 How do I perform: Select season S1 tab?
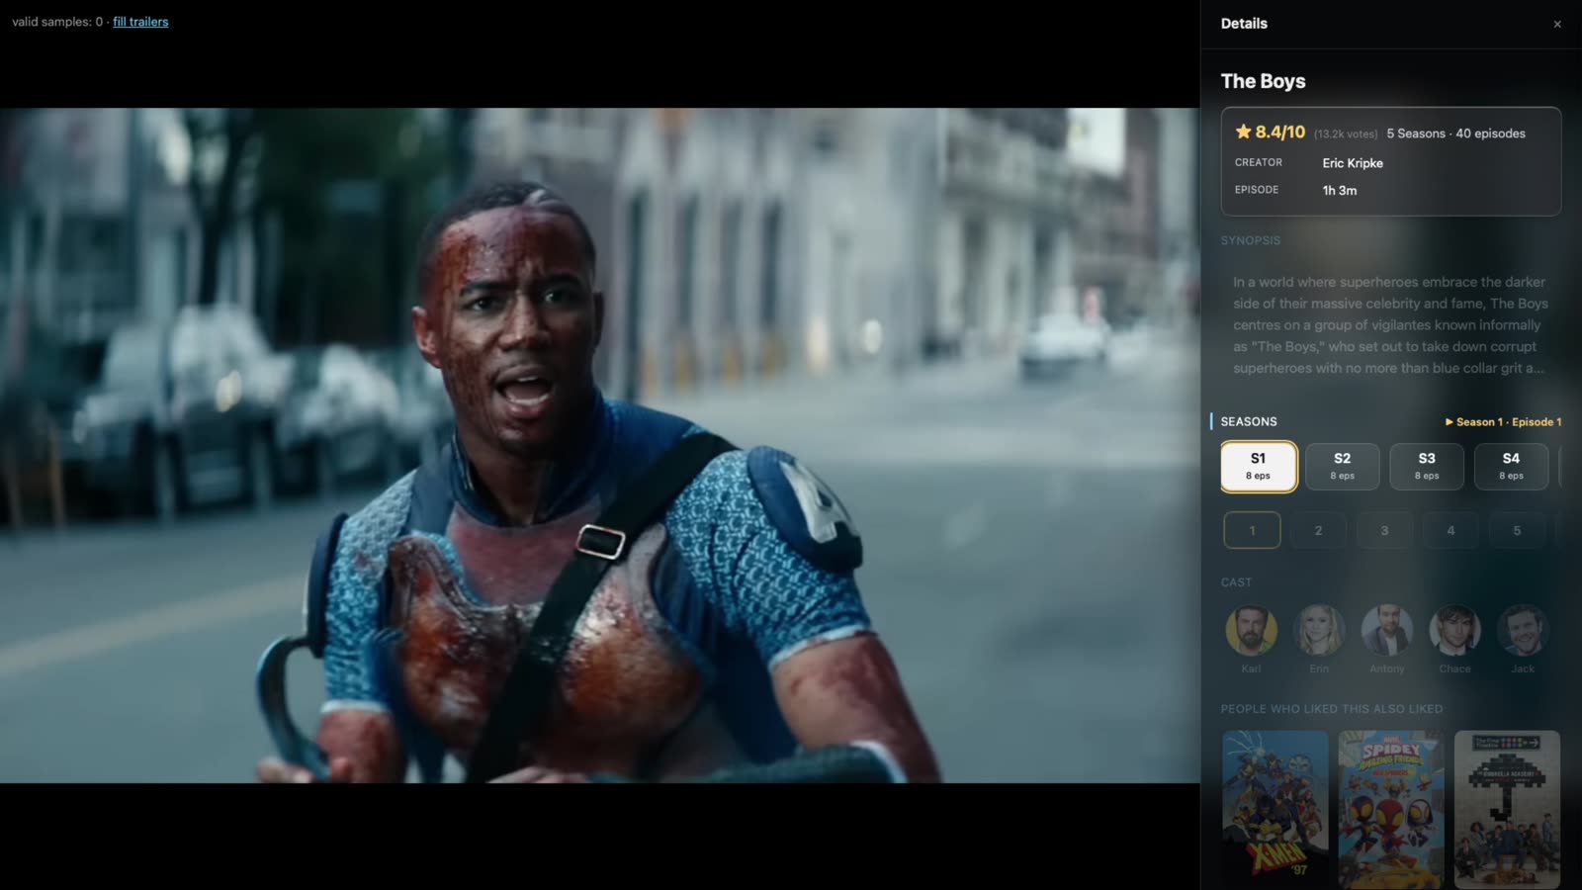[1258, 466]
